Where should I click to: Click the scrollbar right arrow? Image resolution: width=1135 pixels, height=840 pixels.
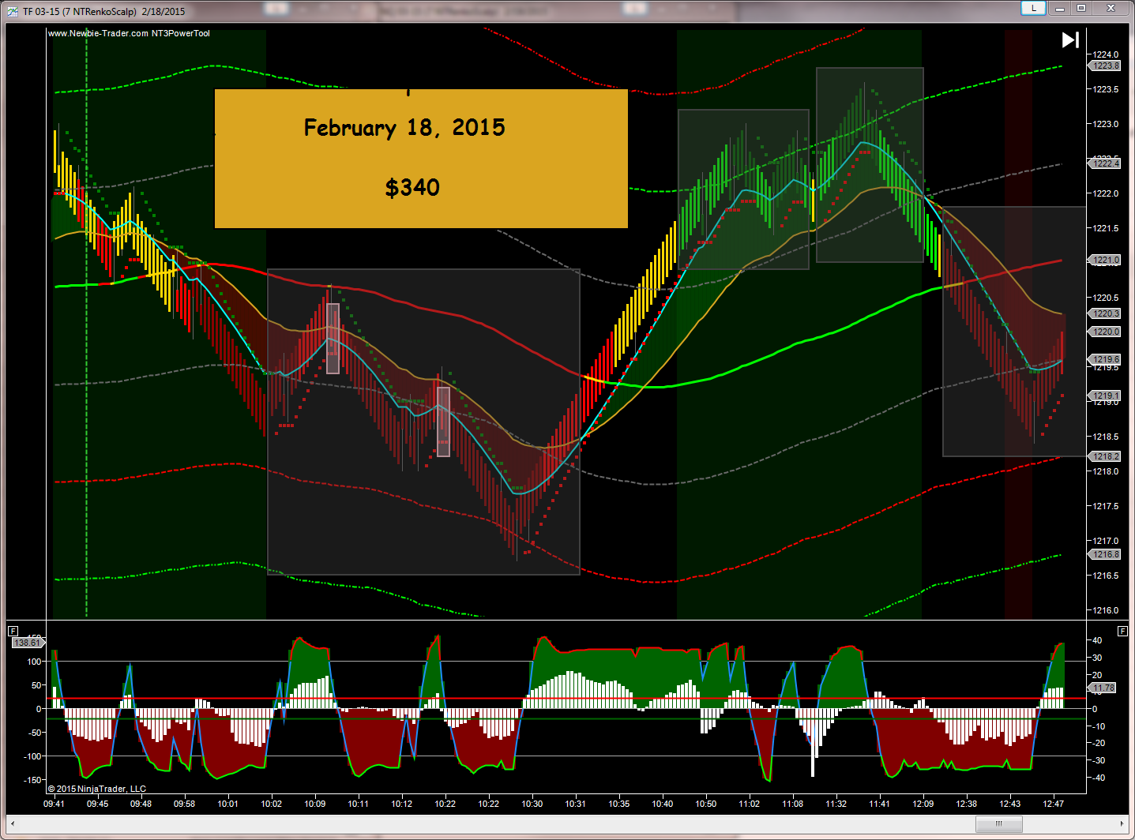(1121, 823)
